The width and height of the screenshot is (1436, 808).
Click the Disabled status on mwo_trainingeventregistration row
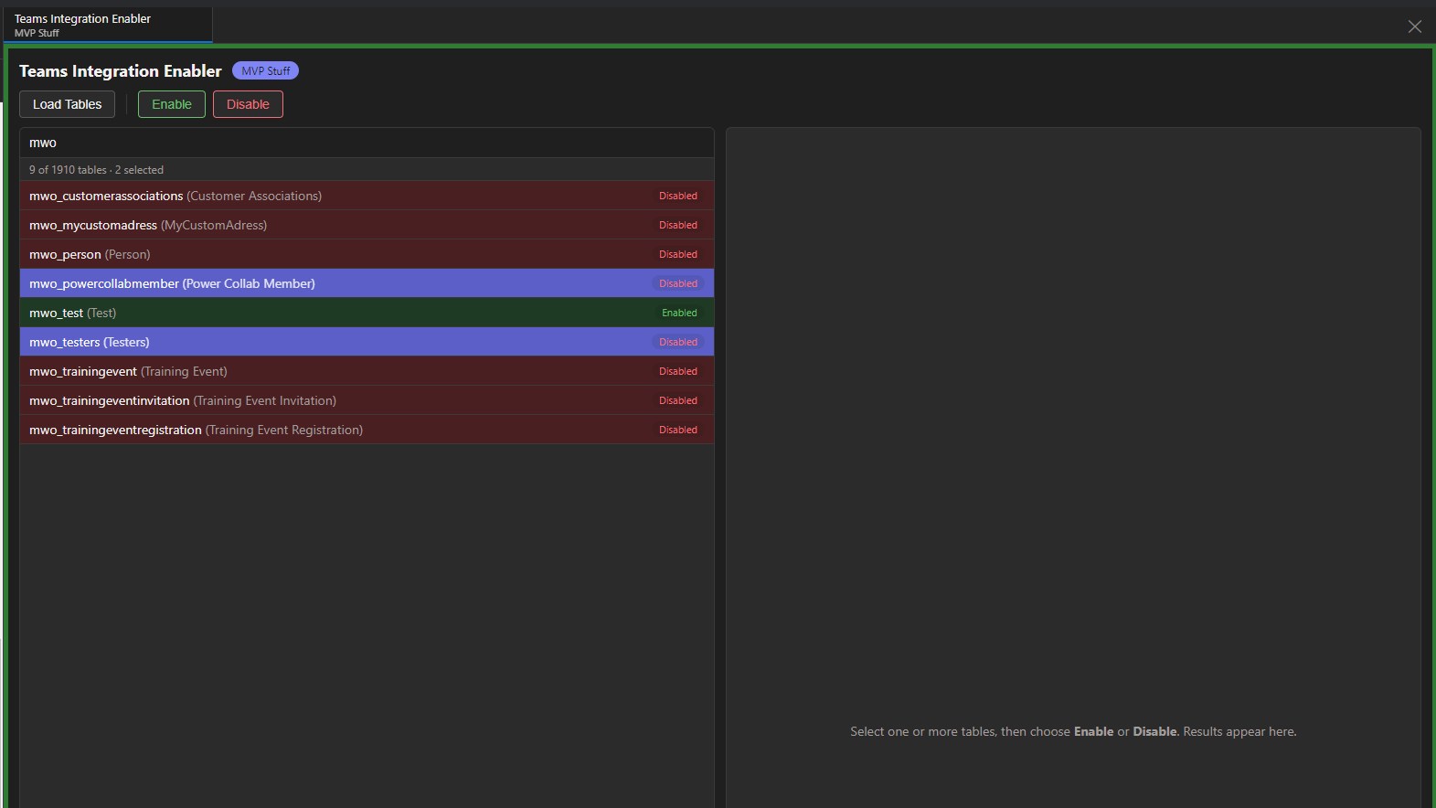[x=678, y=430]
